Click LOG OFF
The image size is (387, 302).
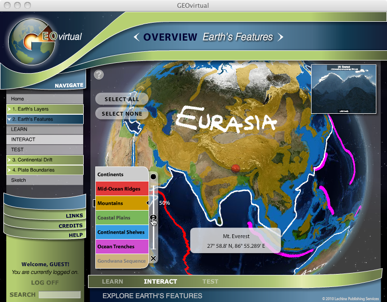coord(45,283)
